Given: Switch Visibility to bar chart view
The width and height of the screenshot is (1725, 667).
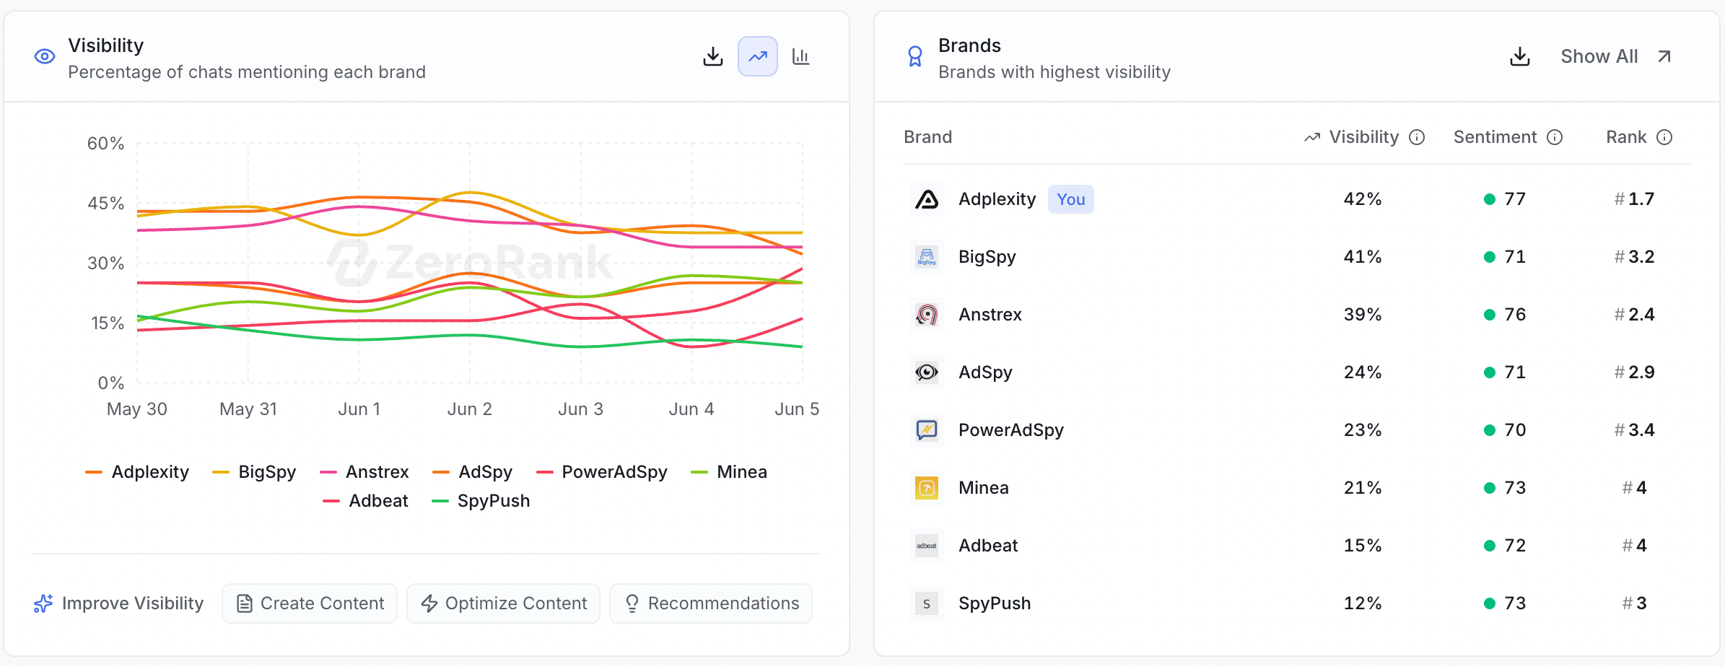Looking at the screenshot, I should click(801, 56).
